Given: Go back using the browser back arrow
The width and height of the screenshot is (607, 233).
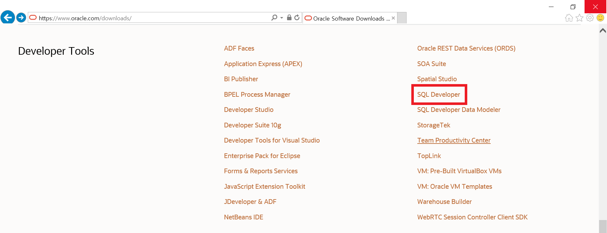Looking at the screenshot, I should pos(8,17).
